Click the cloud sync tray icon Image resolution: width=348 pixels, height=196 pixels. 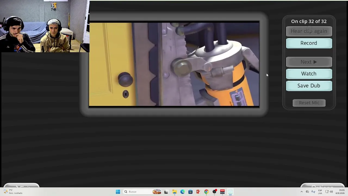click(x=307, y=192)
